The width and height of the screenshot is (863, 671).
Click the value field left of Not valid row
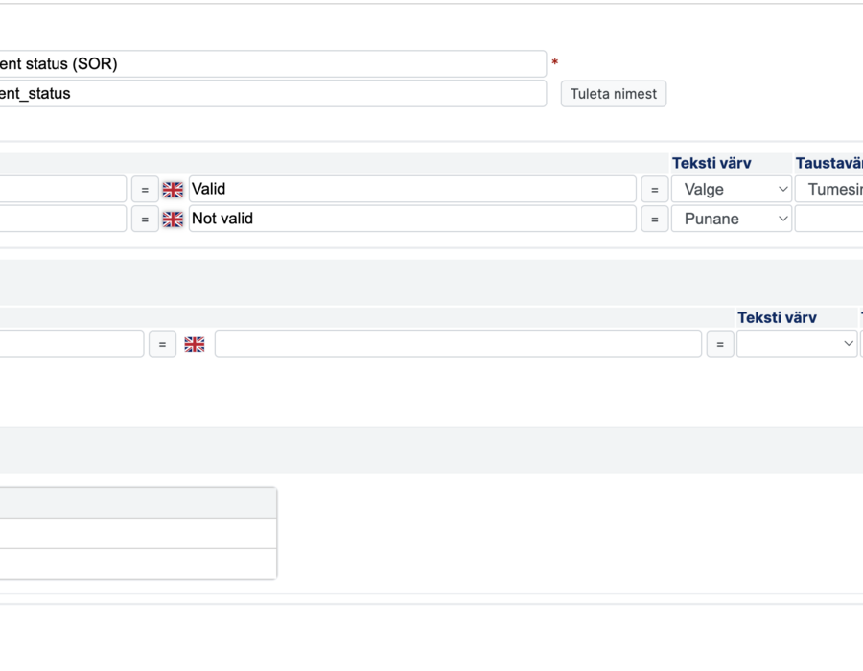tap(63, 219)
